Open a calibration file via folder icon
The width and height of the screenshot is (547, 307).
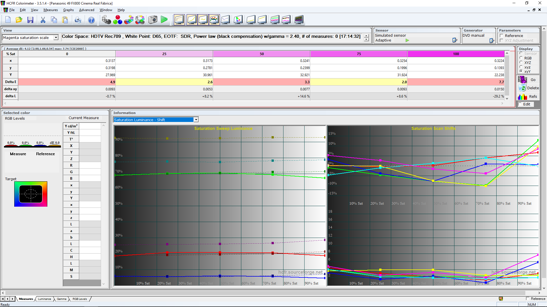coord(19,20)
